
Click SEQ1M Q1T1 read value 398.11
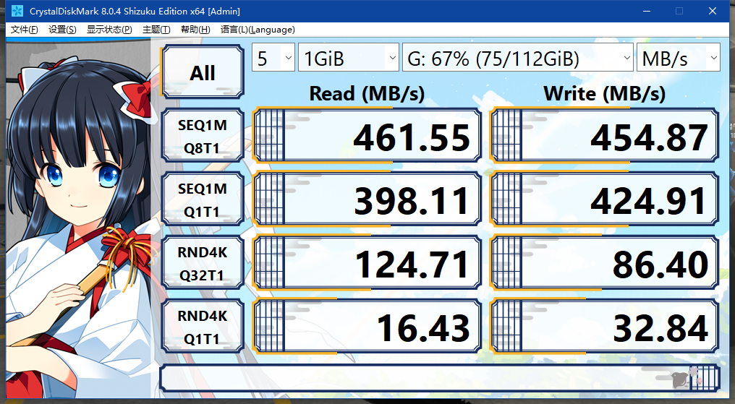367,199
